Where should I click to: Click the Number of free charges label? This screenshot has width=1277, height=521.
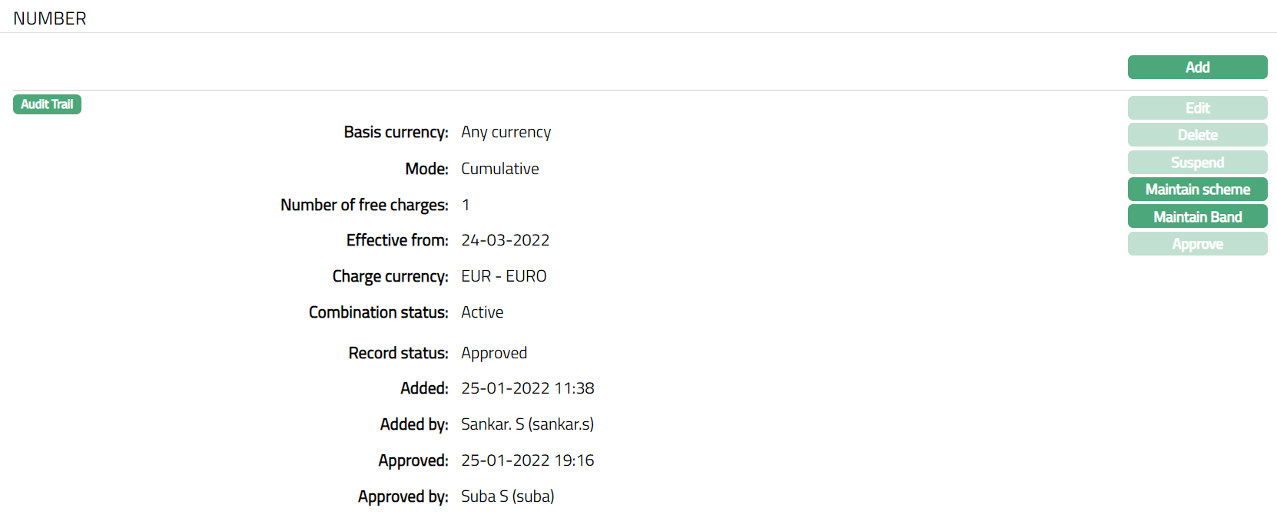(364, 205)
